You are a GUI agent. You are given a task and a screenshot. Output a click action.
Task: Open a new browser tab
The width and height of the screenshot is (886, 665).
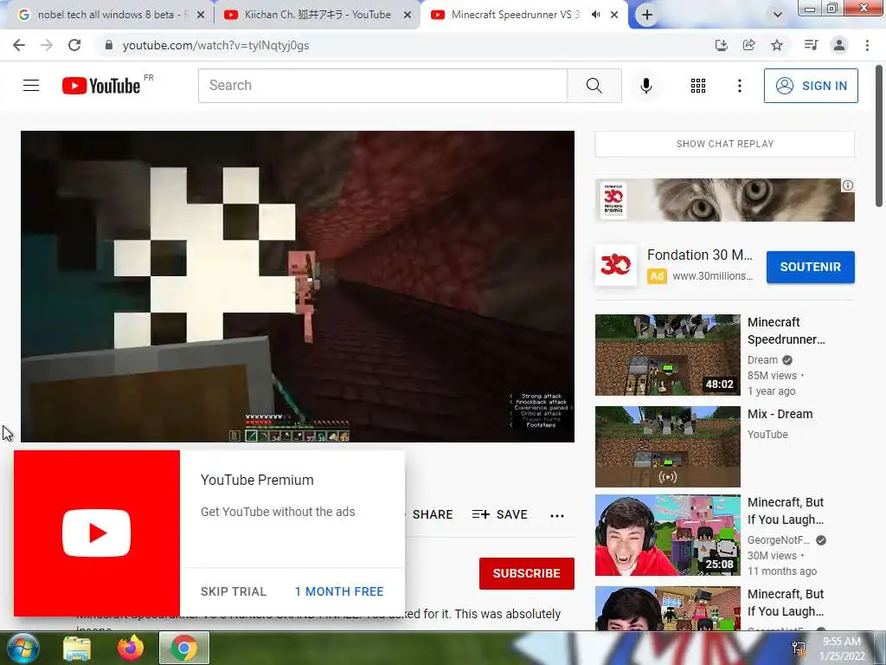(x=647, y=16)
